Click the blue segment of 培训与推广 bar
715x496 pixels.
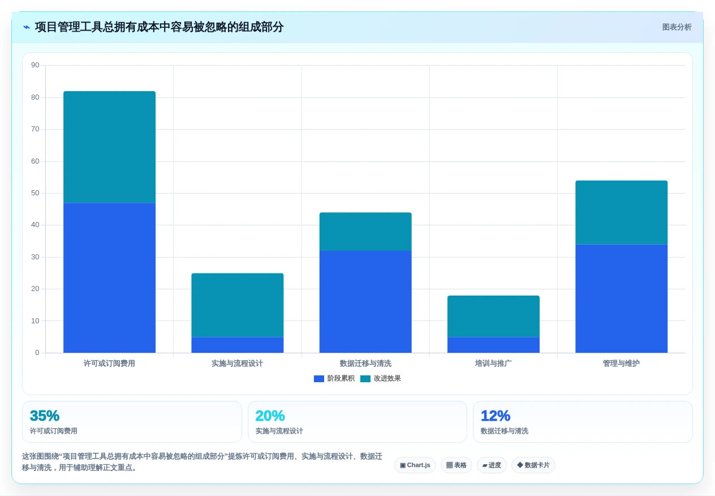(x=493, y=345)
